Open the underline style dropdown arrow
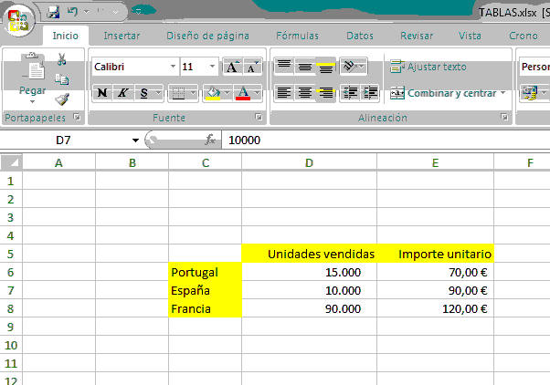 point(159,93)
